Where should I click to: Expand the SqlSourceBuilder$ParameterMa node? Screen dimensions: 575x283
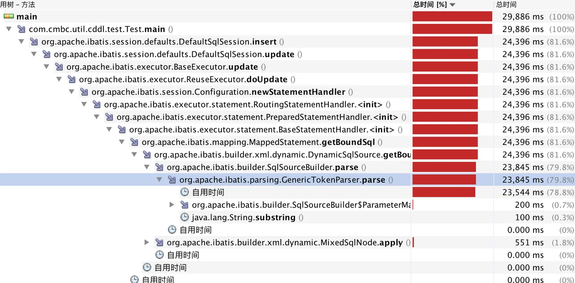tap(172, 205)
